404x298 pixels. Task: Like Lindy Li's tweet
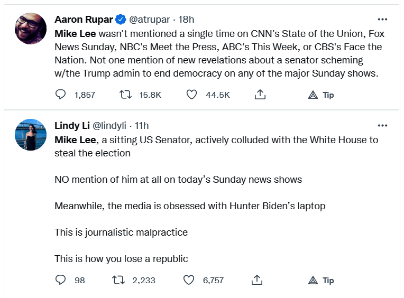[x=189, y=280]
